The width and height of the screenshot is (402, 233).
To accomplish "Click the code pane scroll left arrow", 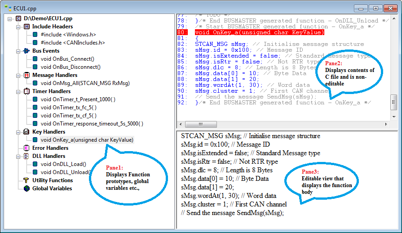I will [x=181, y=124].
